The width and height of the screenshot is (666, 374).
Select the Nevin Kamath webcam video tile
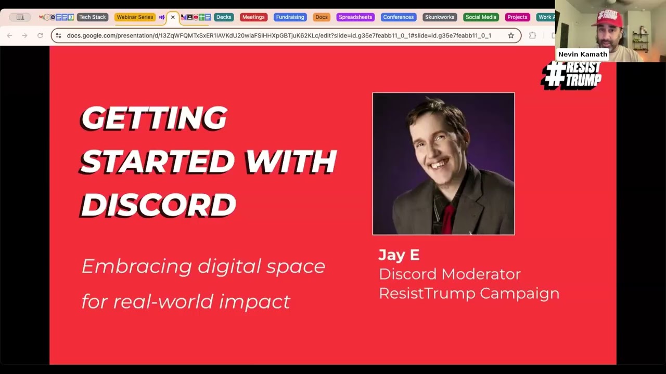[x=610, y=31]
